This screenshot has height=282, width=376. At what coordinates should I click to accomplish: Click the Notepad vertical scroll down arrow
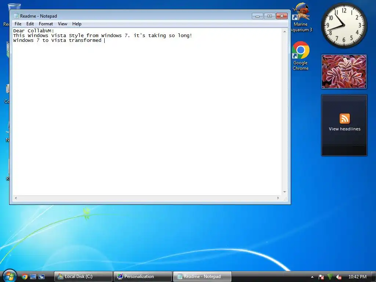(x=285, y=192)
